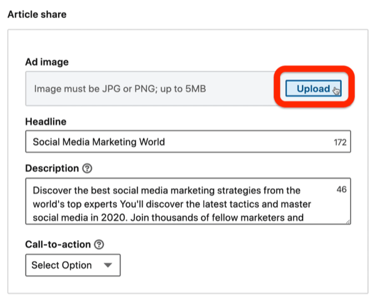Click the Description help question-mark icon
This screenshot has height=303, width=375.
[87, 168]
